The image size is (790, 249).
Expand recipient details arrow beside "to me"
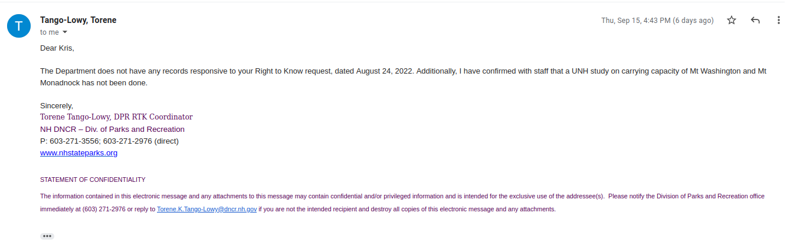pyautogui.click(x=65, y=32)
